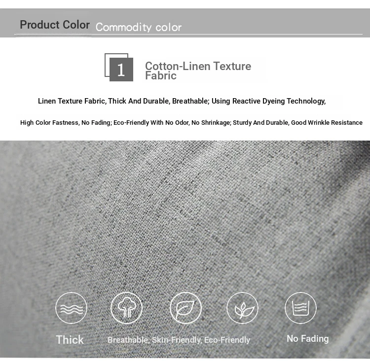The image size is (370, 361).
Task: Select the Commodity color label
Action: pos(139,27)
